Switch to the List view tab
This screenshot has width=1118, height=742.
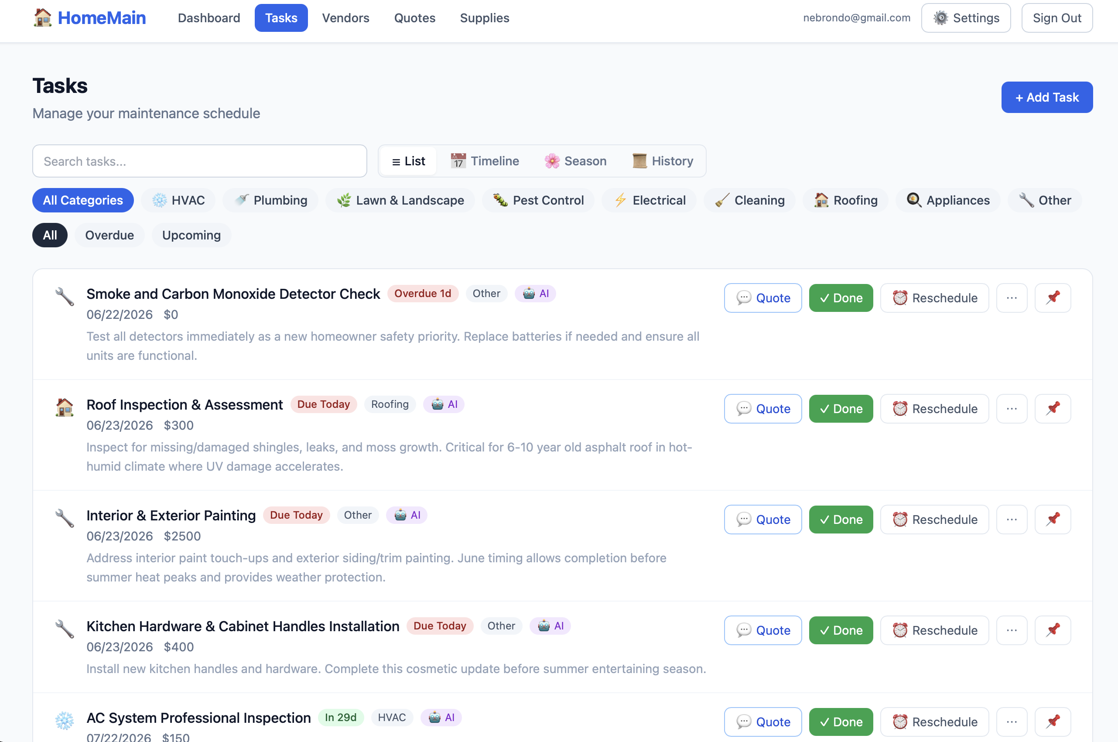(x=408, y=161)
